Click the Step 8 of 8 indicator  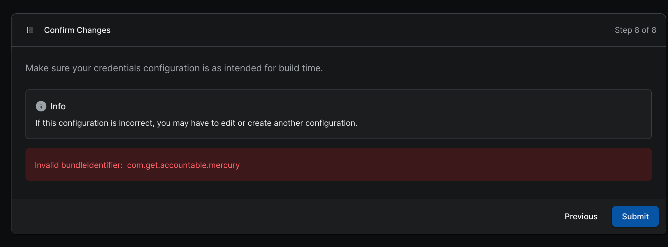tap(636, 30)
